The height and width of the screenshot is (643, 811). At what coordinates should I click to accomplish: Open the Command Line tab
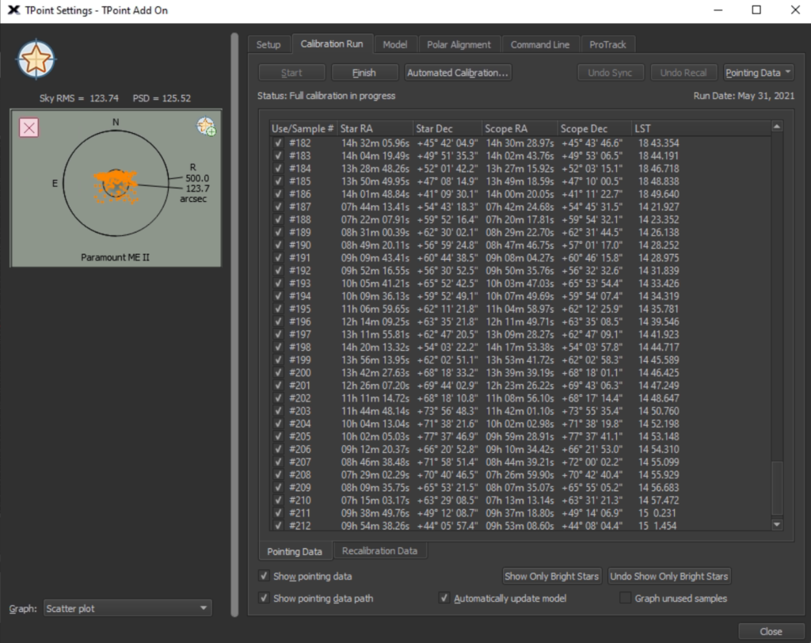point(540,44)
